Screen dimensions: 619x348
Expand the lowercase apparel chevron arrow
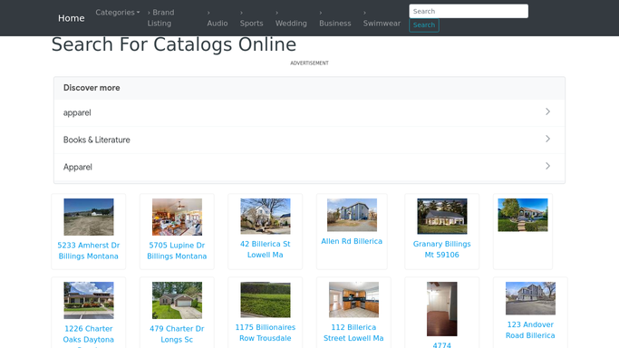click(547, 111)
